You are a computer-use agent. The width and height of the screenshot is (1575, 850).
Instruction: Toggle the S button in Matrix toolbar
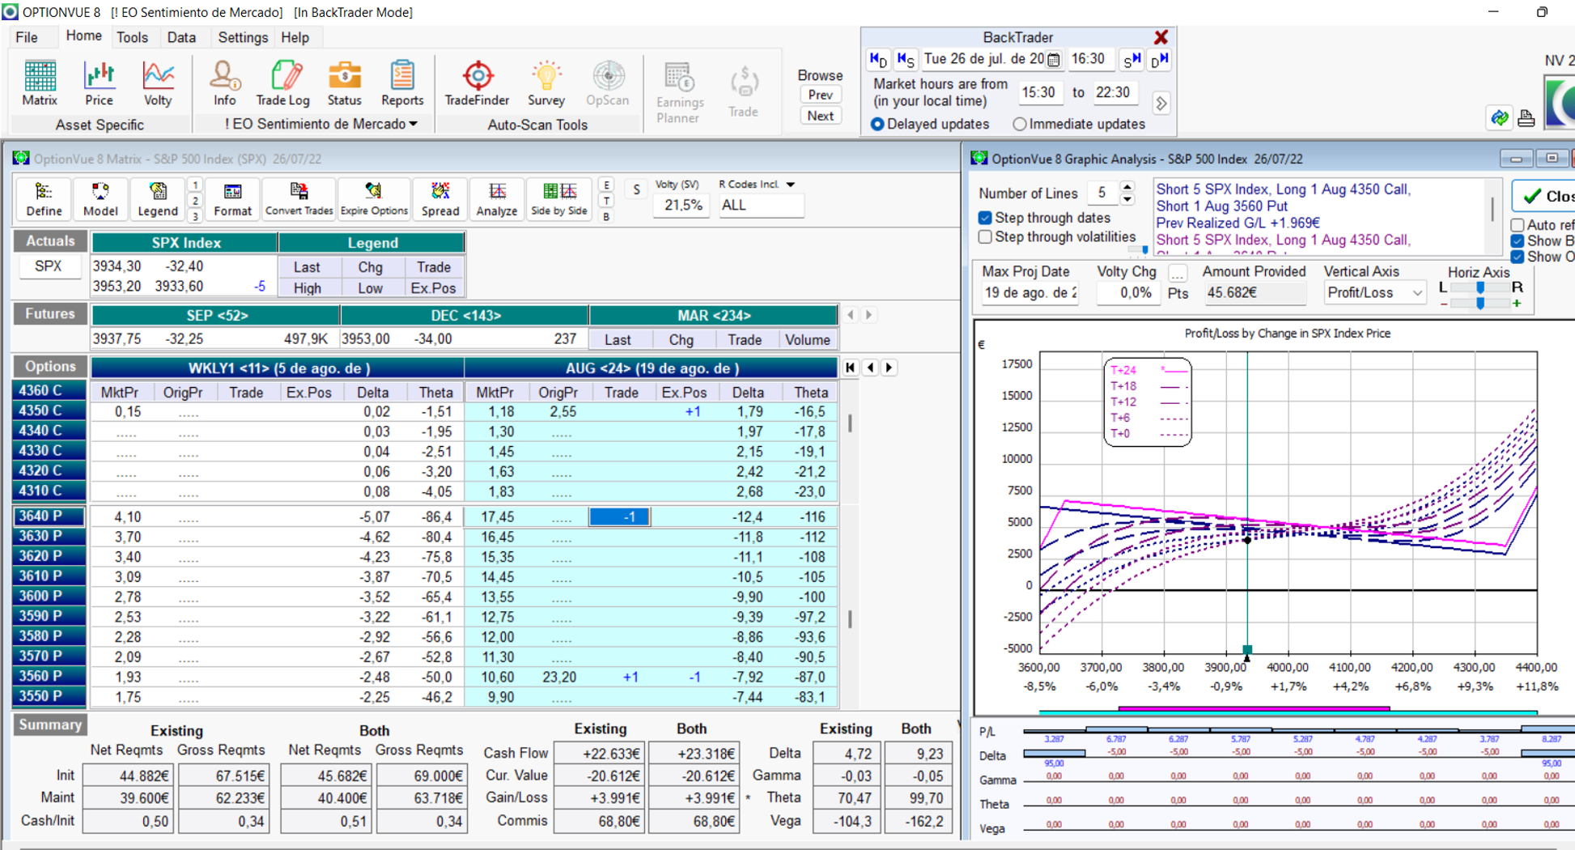point(637,189)
